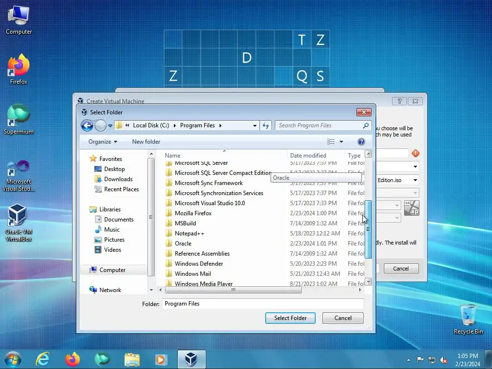Select the Mozilla Firefox folder
Image resolution: width=492 pixels, height=369 pixels.
[x=193, y=213]
